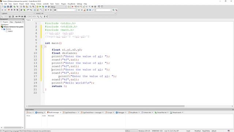Viewport: 234px width, 132px height.
Task: Close the Management panel
Action: [x=23, y=19]
